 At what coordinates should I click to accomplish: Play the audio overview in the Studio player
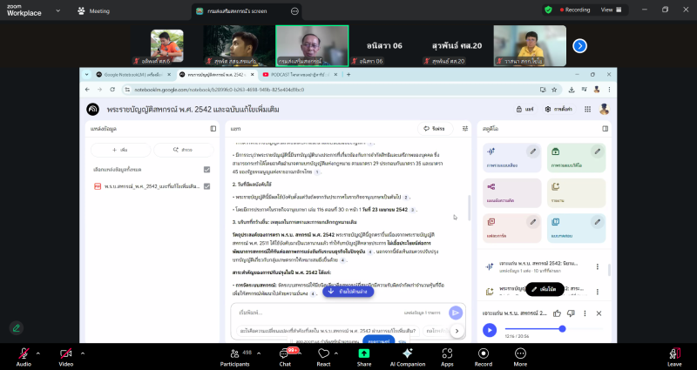490,330
